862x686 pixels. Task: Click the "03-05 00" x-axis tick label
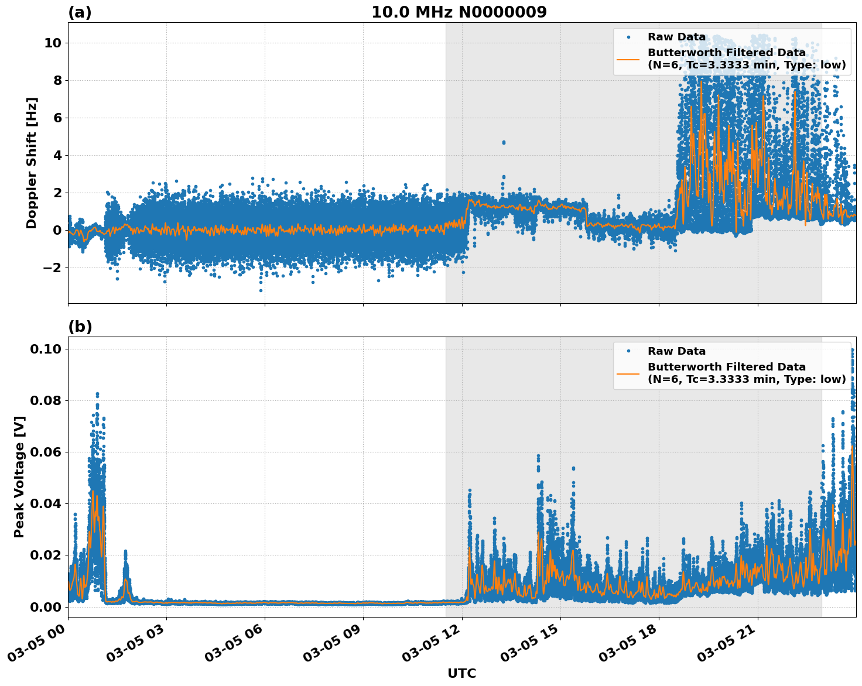click(x=38, y=643)
